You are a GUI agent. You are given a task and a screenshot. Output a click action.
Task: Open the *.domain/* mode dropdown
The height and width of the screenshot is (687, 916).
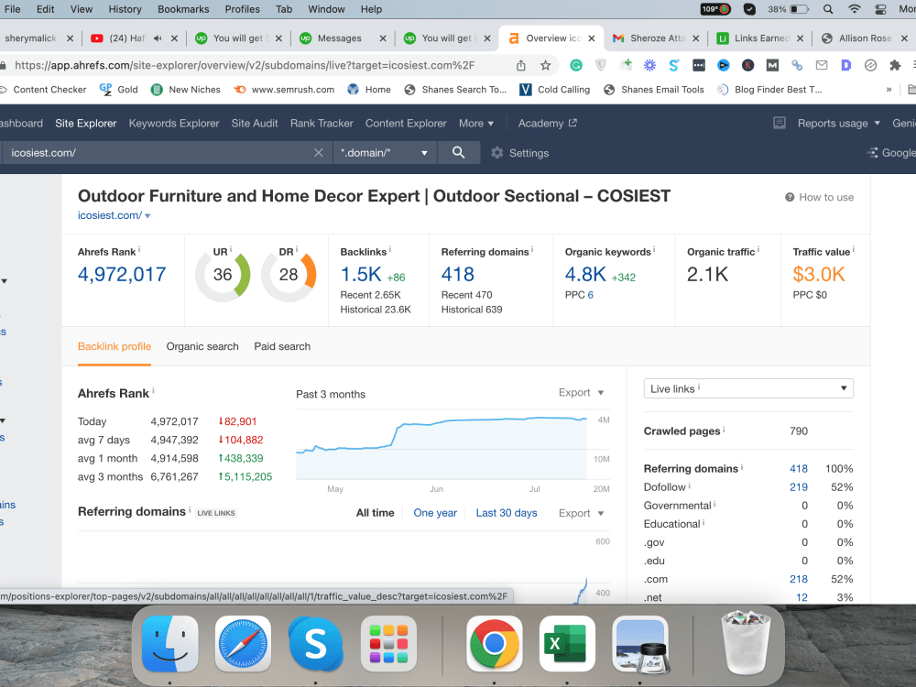click(385, 153)
